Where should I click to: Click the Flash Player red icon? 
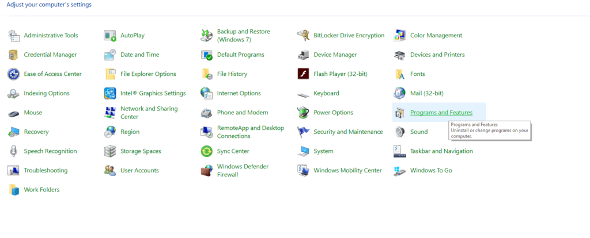coord(303,74)
